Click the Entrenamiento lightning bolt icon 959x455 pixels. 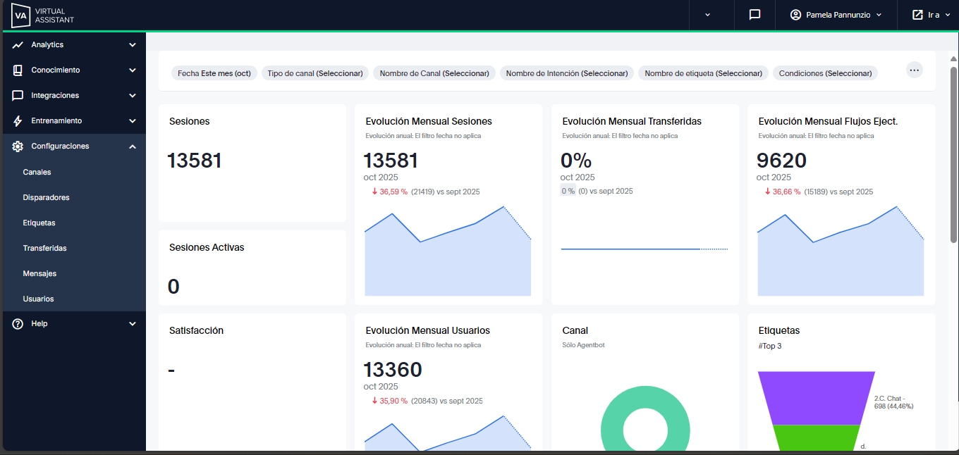pos(18,121)
